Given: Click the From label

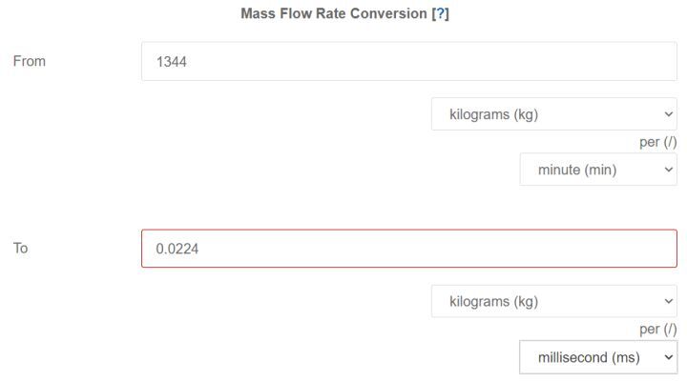Looking at the screenshot, I should pyautogui.click(x=29, y=61).
